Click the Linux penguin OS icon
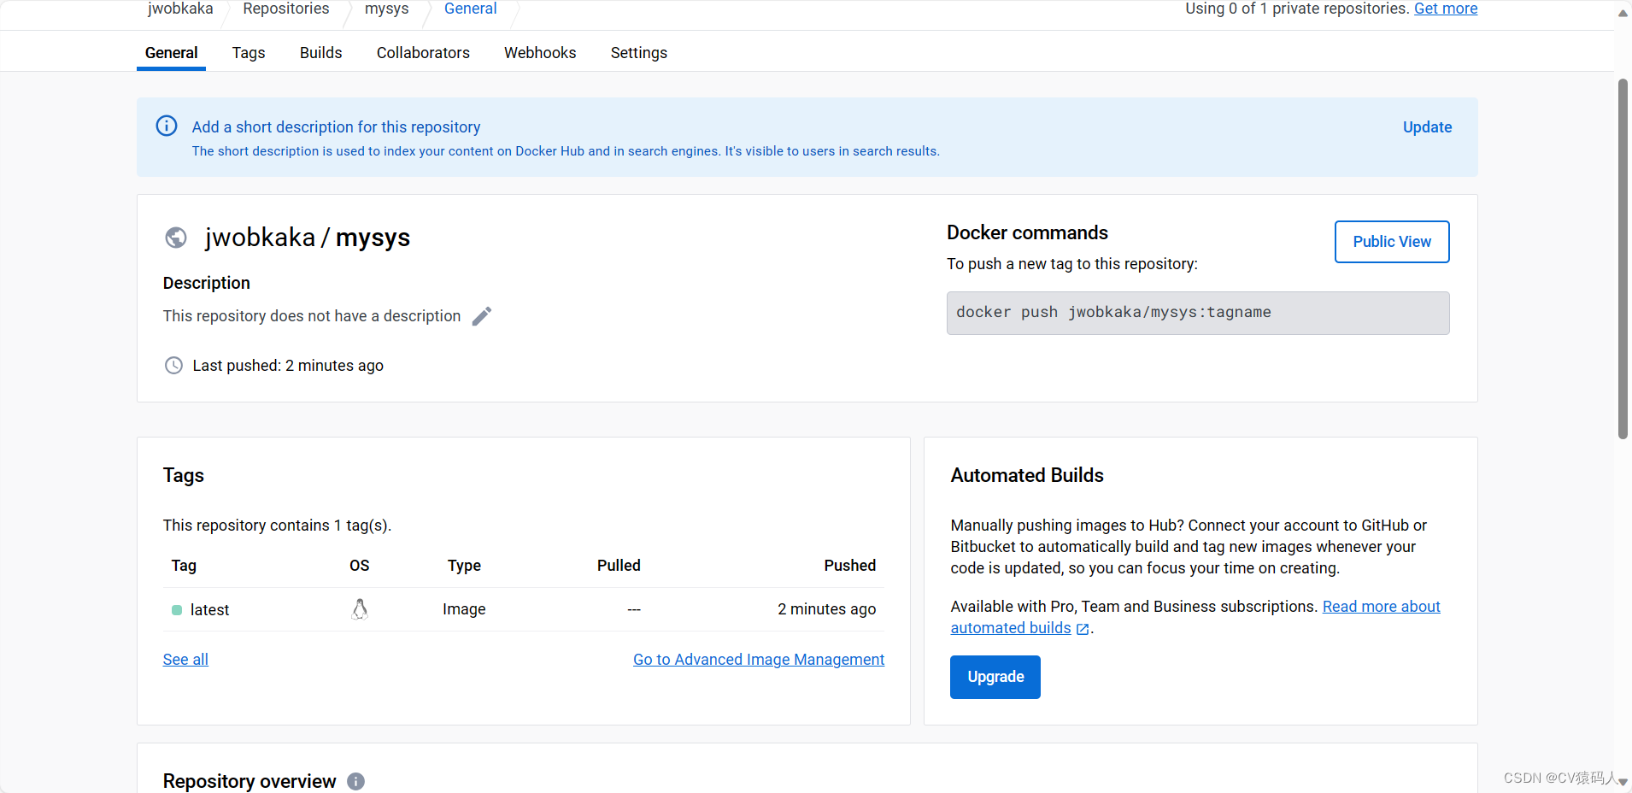 (x=360, y=609)
